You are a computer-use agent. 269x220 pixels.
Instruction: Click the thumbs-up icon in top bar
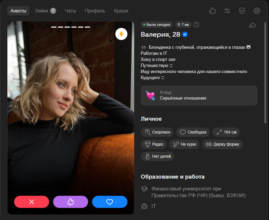coord(213,11)
